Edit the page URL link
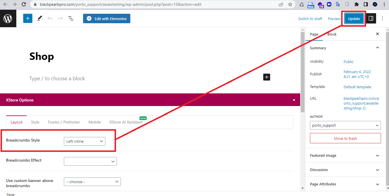Viewport: 389px width, 196px height. (x=361, y=103)
